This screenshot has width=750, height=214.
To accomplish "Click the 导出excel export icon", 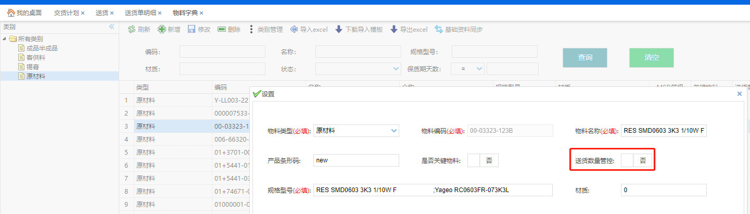I will tap(394, 30).
